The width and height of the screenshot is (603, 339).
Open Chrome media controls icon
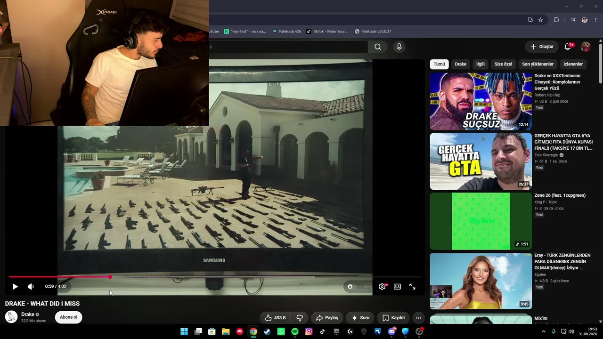[573, 20]
